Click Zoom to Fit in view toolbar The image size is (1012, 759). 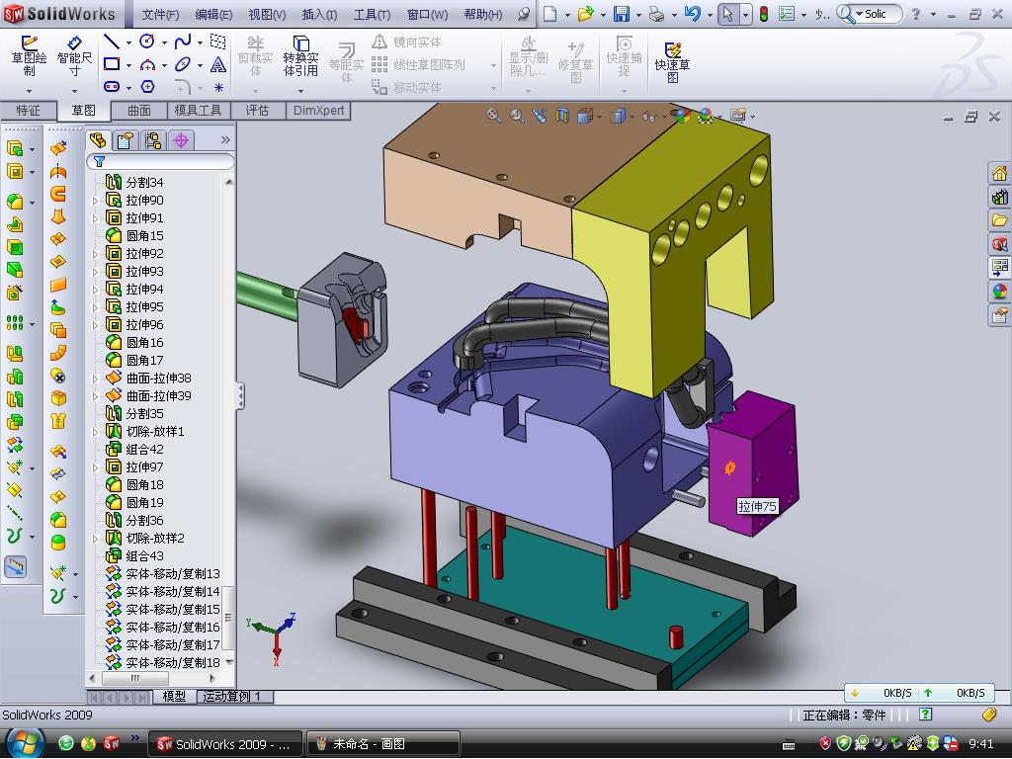[x=493, y=116]
